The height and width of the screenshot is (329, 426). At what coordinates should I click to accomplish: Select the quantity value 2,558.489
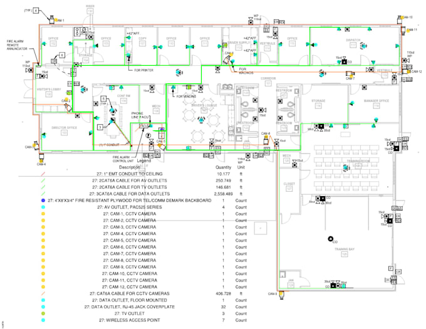[x=223, y=194]
